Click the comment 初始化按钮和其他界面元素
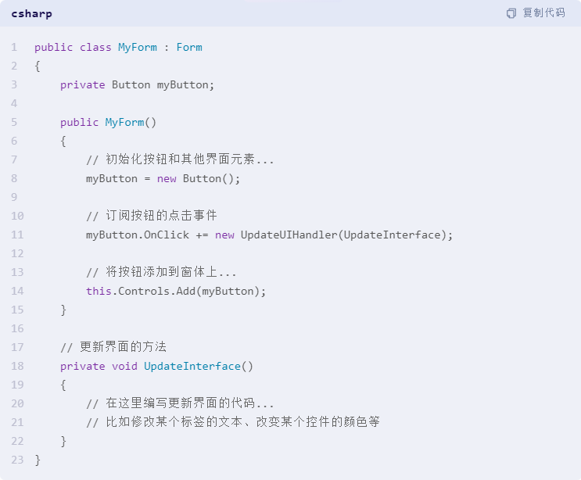581x480 pixels. [x=181, y=159]
